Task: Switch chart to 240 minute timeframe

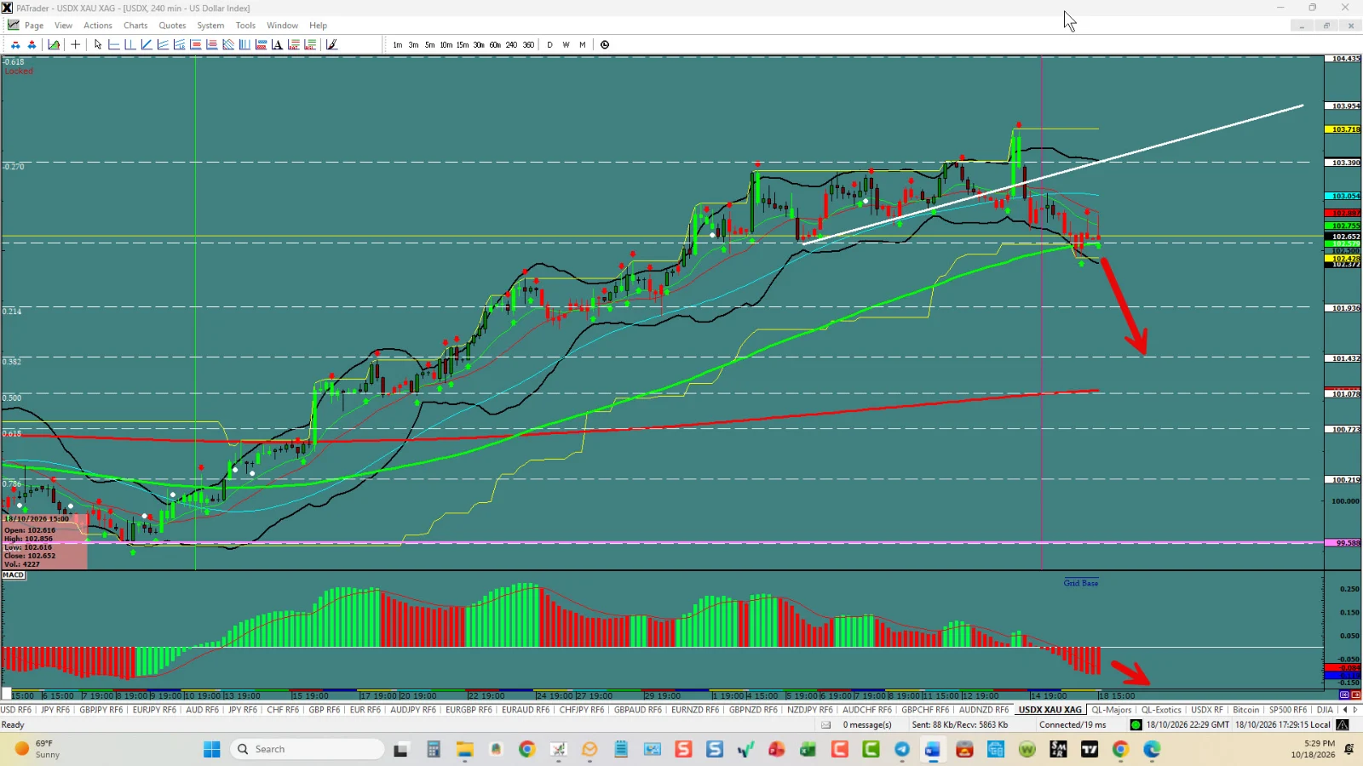Action: coord(511,44)
